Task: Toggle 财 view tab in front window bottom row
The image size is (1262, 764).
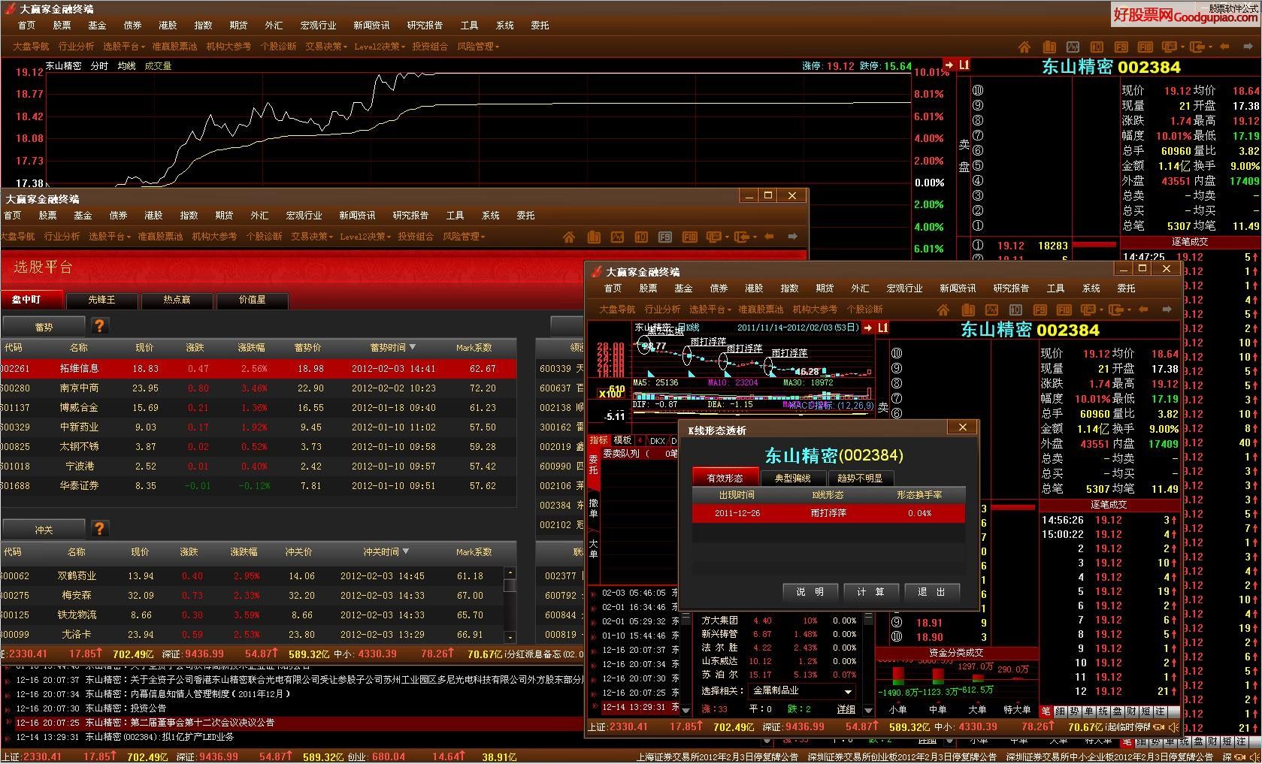Action: click(1132, 711)
